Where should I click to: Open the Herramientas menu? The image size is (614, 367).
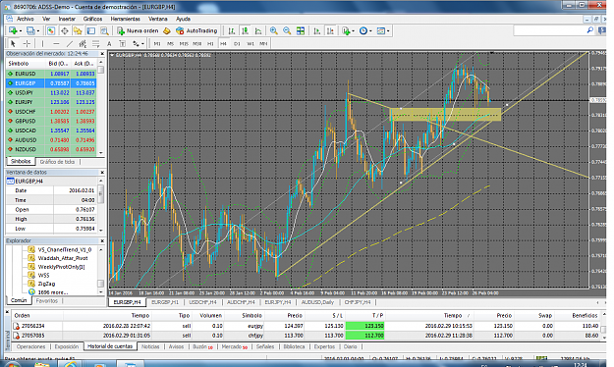coord(125,19)
